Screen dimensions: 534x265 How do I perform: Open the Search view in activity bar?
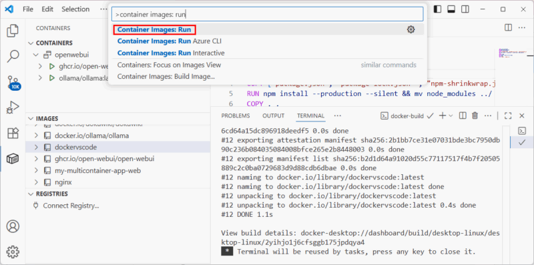point(13,56)
